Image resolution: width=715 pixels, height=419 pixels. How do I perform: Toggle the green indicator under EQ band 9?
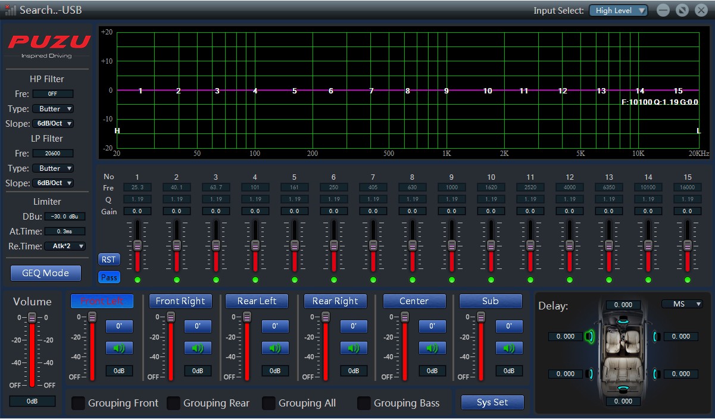[x=452, y=280]
